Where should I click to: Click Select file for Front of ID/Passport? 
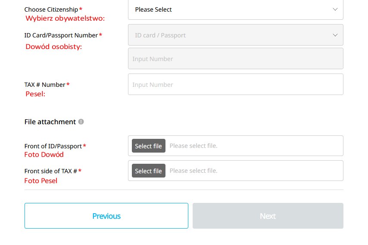149,146
